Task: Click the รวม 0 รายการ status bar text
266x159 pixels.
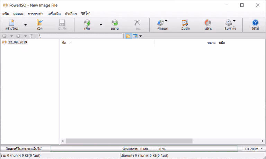Action: coord(20,156)
